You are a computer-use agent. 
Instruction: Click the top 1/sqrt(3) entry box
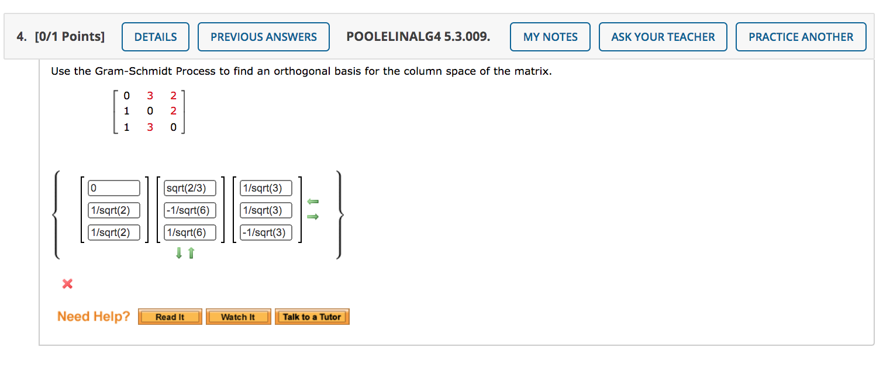265,188
